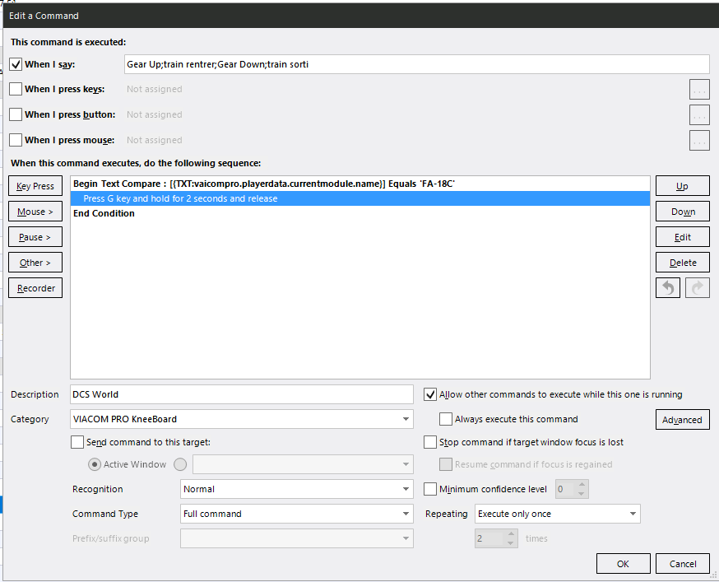Screen dimensions: 719x582
Task: Open ellipsis button for press button row
Action: pyautogui.click(x=699, y=114)
